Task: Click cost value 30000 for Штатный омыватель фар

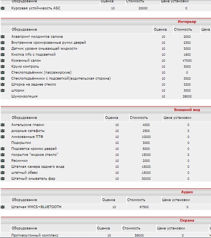Action: 146,179
